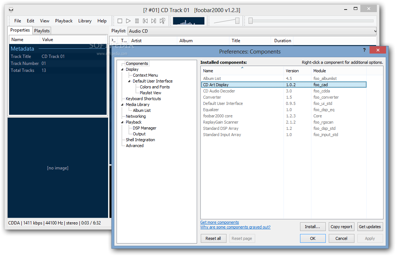The image size is (396, 256).
Task: Open the Help menu
Action: (x=102, y=21)
